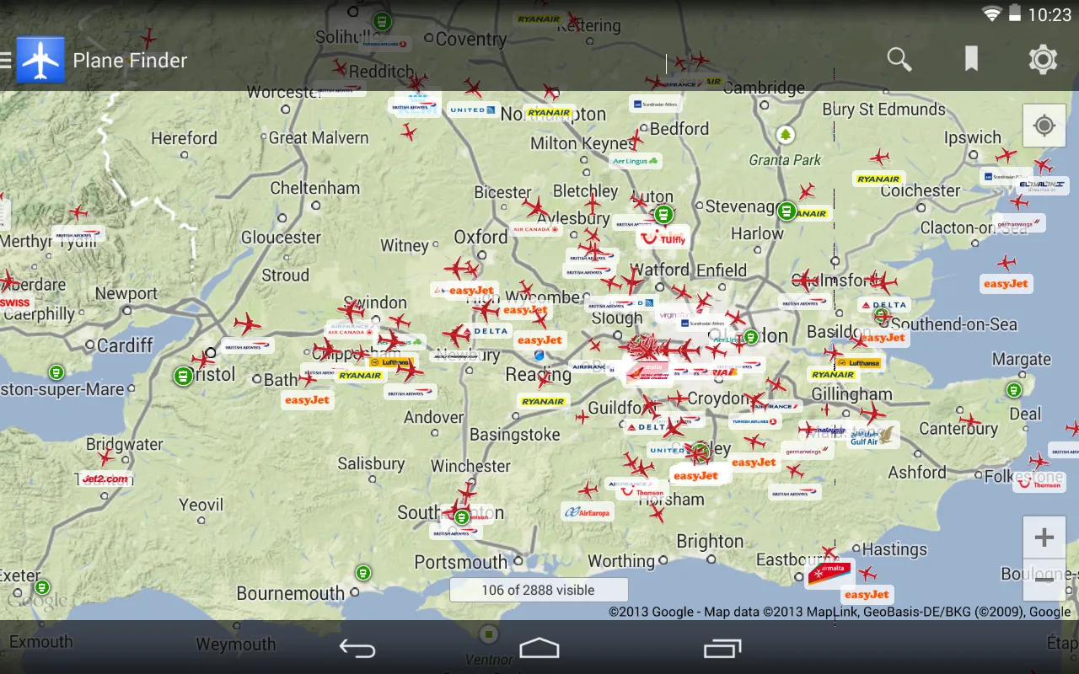Viewport: 1079px width, 674px height.
Task: Select the easyJet label near Hastings
Action: pos(867,595)
